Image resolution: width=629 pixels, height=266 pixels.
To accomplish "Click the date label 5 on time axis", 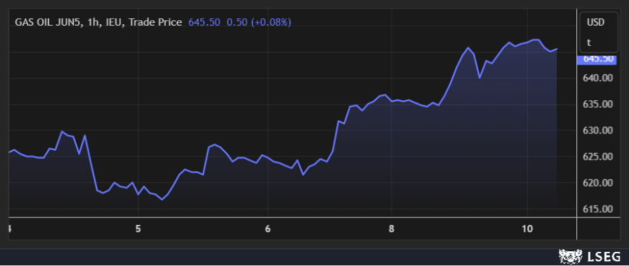I will 138,229.
